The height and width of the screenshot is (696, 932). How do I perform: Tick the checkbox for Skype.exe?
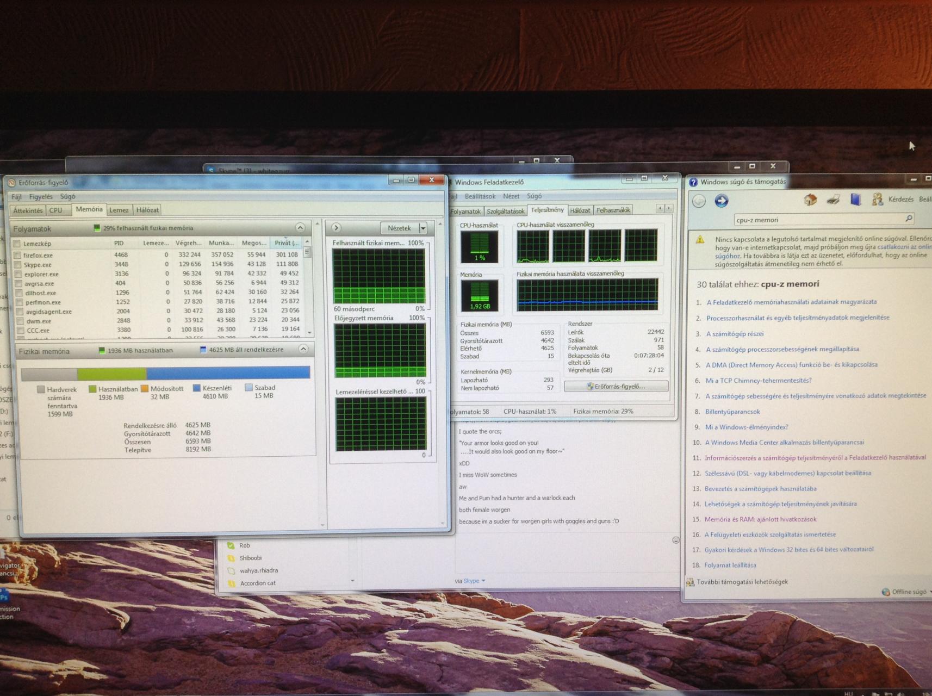point(18,265)
